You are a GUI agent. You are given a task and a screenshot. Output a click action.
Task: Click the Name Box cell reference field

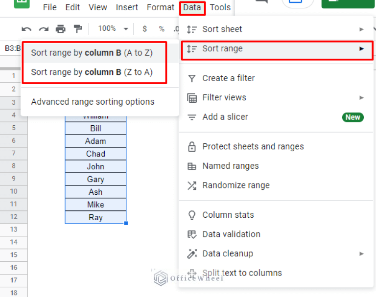click(11, 48)
